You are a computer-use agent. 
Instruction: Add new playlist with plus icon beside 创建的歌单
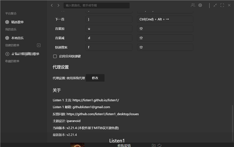(x=39, y=45)
